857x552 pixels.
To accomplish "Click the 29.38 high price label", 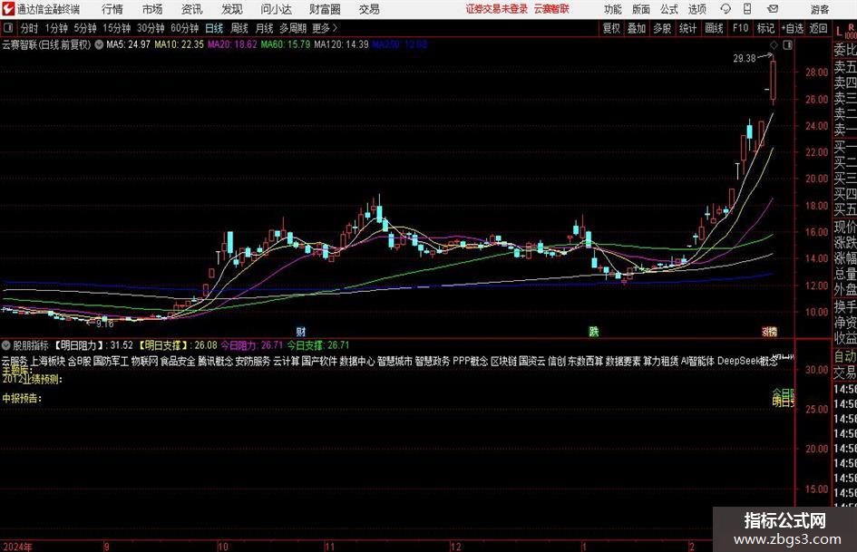I will 744,58.
